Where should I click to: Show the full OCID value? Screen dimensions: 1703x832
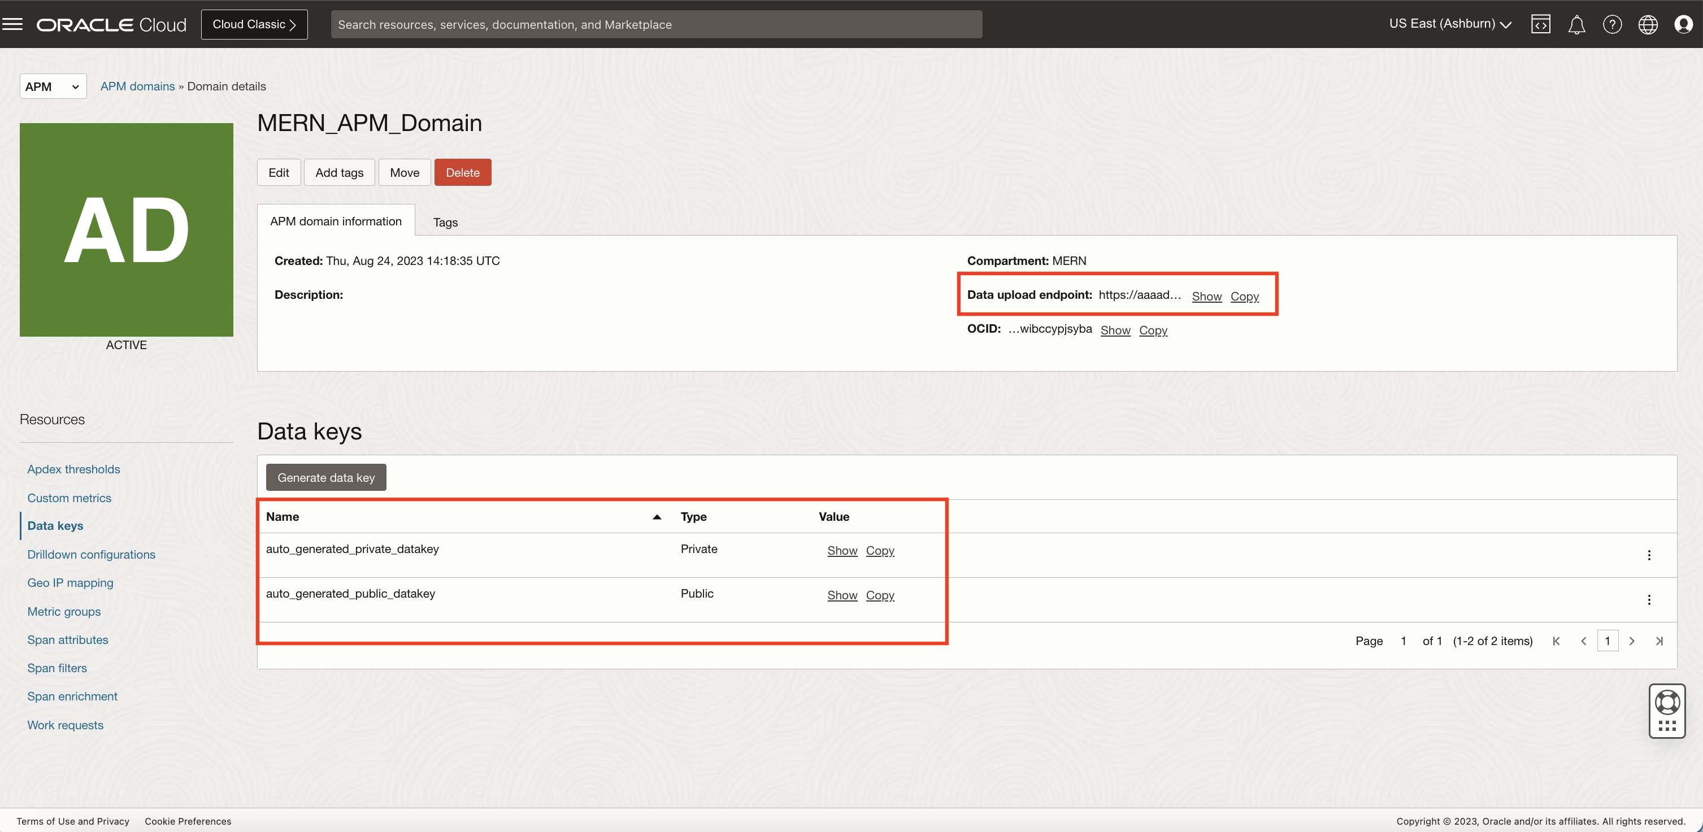(1115, 330)
